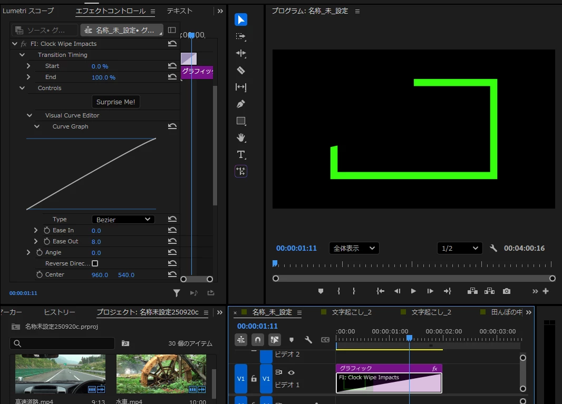
Task: Collapse the Transition Timing group
Action: 22,55
